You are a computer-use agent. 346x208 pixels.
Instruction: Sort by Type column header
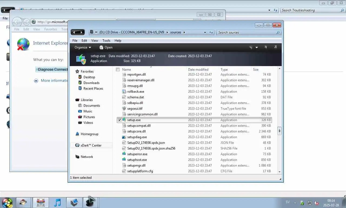point(224,70)
